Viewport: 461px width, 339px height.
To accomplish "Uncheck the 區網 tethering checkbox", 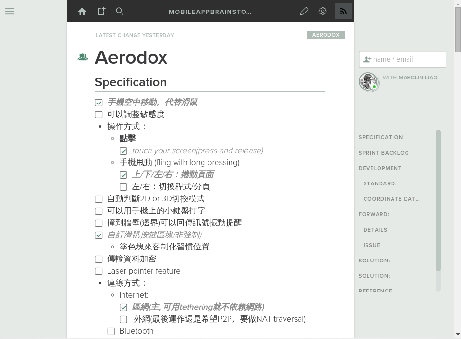I will pyautogui.click(x=123, y=307).
